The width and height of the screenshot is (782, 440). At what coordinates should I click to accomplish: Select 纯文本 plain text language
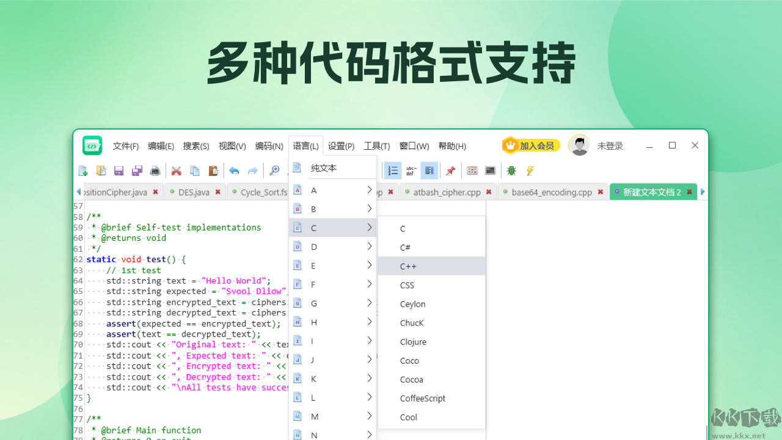[x=332, y=167]
